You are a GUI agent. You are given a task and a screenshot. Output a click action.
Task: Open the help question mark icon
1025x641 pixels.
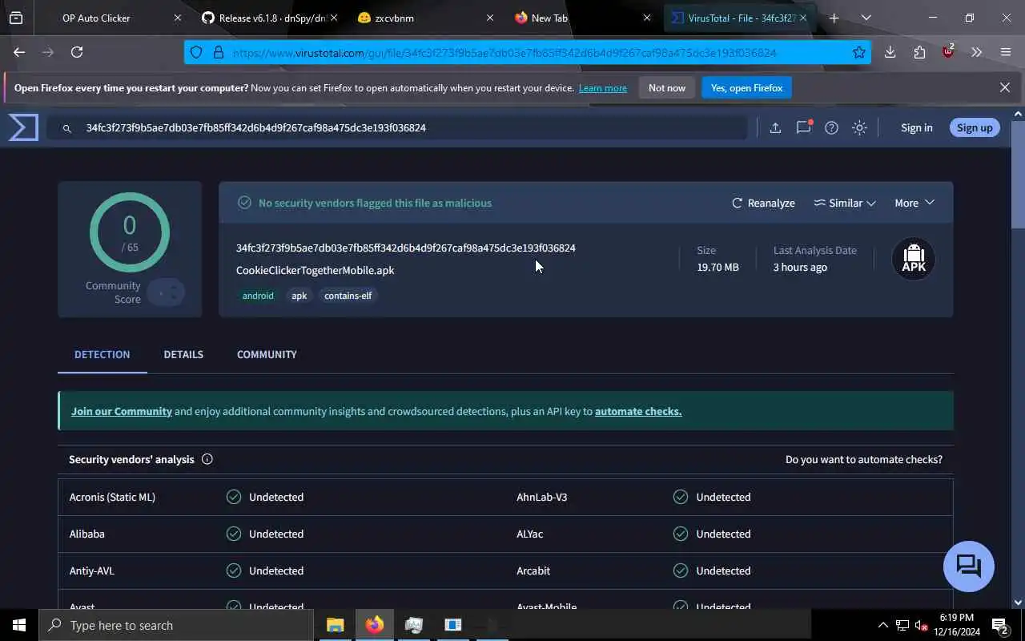(831, 127)
